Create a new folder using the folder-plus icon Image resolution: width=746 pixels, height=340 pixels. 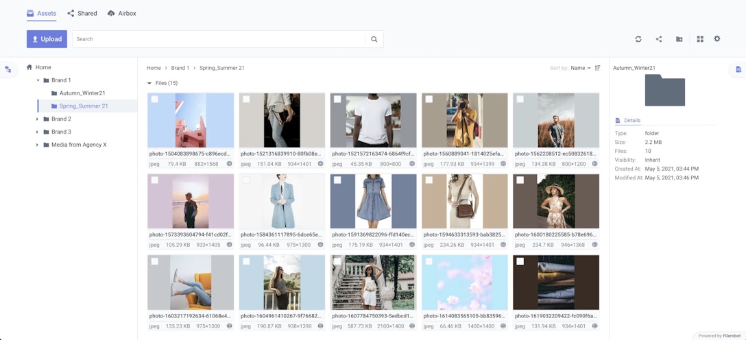tap(679, 39)
